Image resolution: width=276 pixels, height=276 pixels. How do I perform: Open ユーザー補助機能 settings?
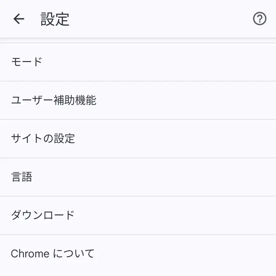[x=53, y=100]
